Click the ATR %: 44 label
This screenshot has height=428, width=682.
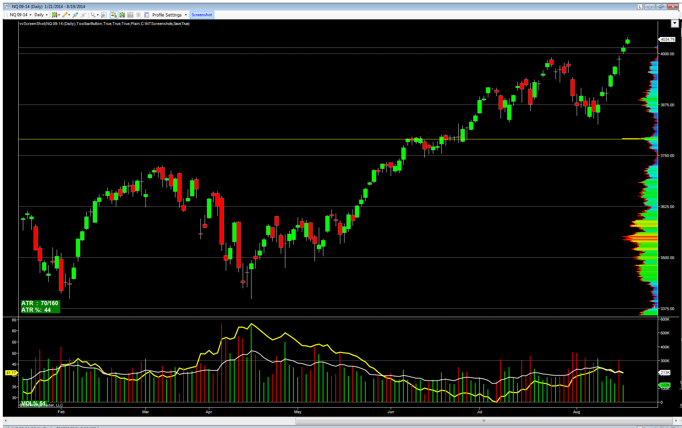(36, 310)
